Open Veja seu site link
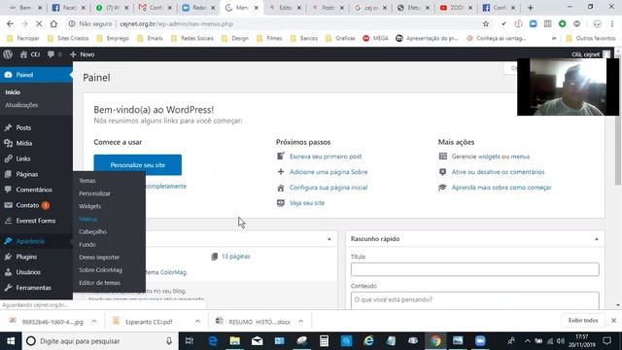Screen dimensions: 622x350 pos(307,203)
